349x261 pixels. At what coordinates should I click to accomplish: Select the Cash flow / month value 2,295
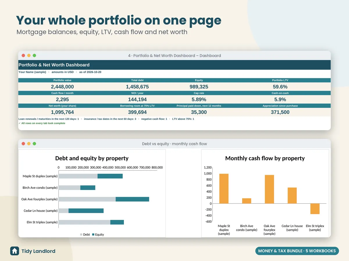[62, 99]
